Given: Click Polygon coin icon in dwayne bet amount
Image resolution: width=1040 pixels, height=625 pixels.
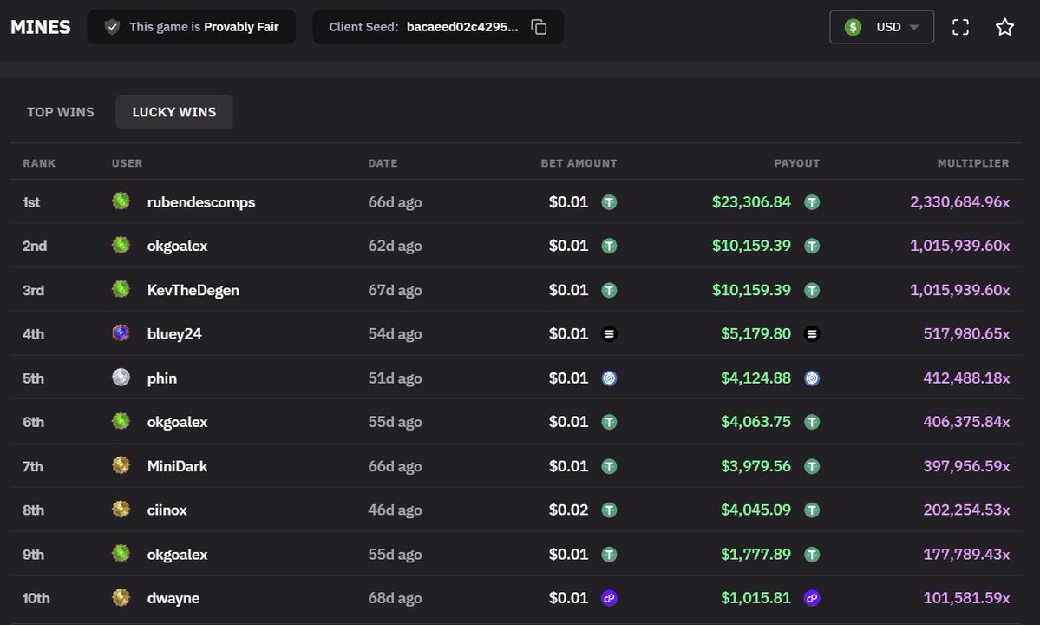Looking at the screenshot, I should 609,598.
